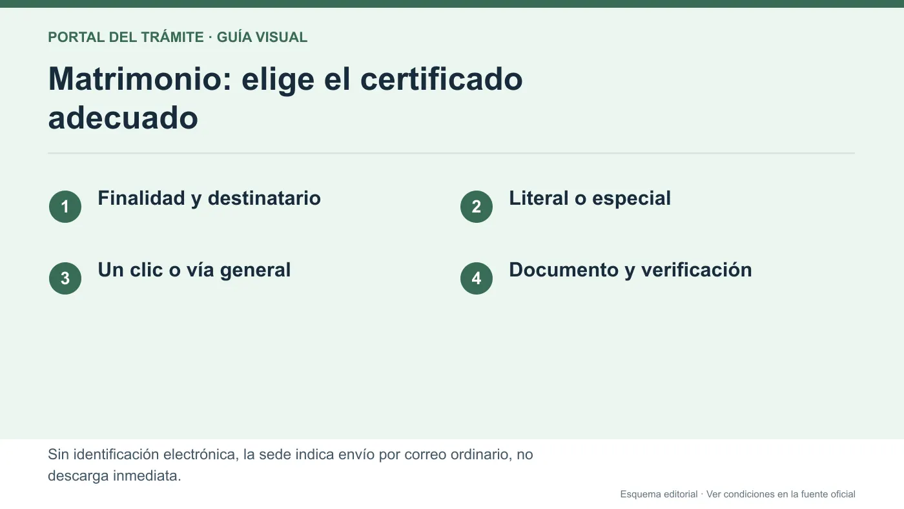Click the heading "Documento y verificación"

click(630, 270)
